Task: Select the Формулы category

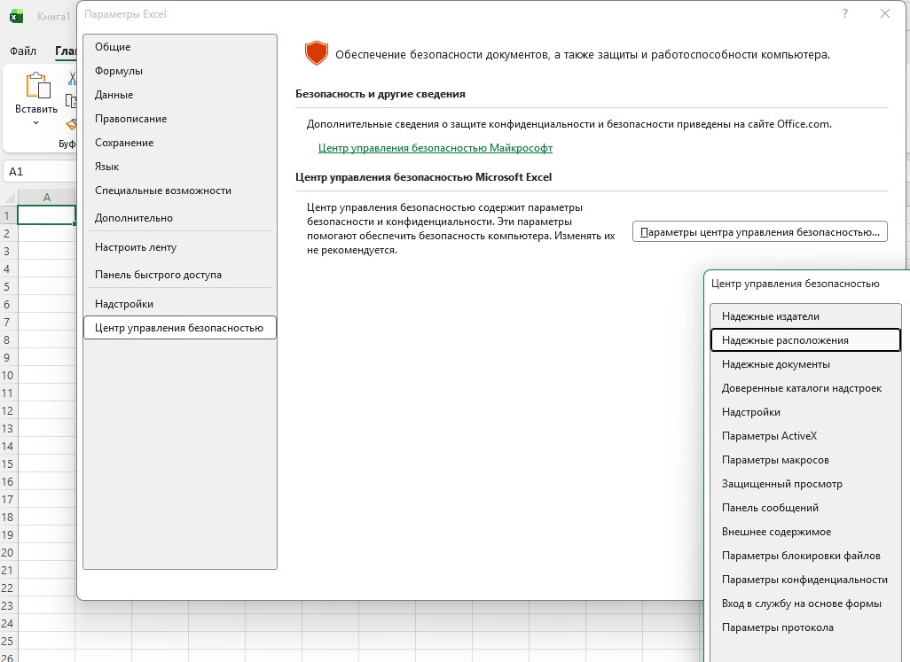Action: pos(180,71)
